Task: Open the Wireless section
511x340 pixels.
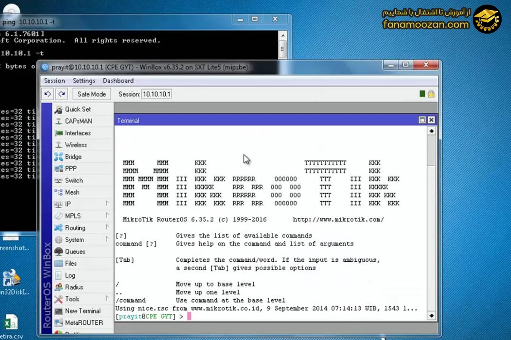Action: click(83, 145)
